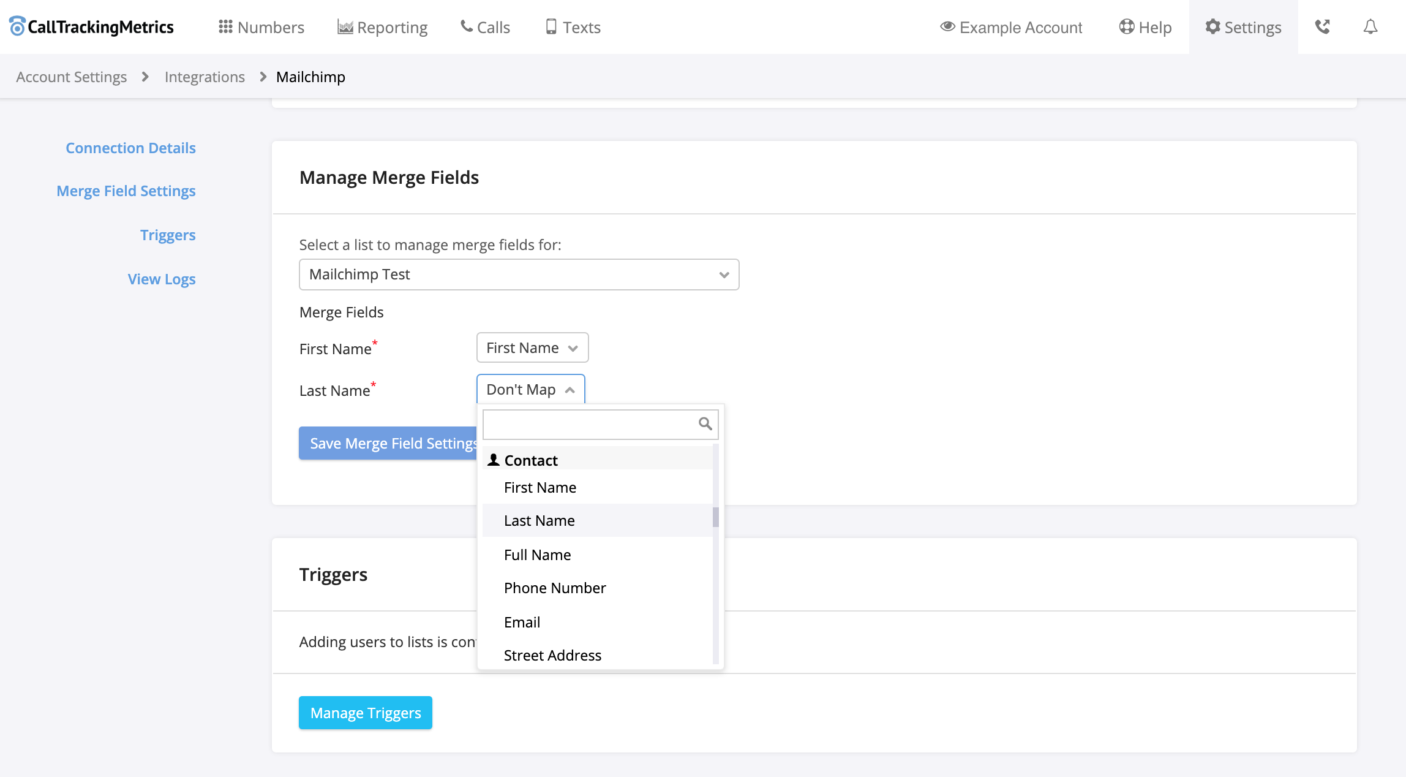Select First Name option in list

pos(598,487)
